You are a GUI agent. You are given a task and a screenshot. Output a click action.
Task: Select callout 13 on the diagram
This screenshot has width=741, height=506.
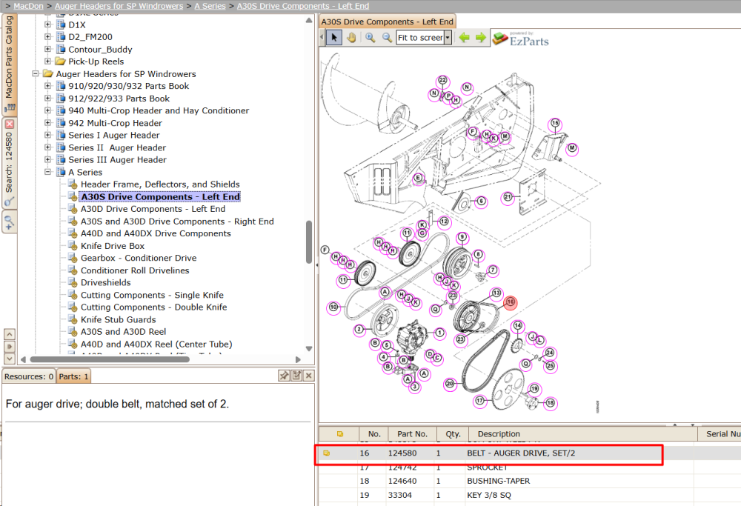pyautogui.click(x=496, y=293)
